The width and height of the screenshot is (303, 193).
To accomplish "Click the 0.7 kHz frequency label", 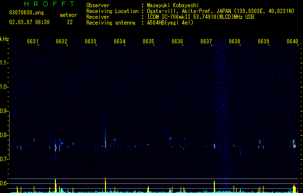I will 4,159.
